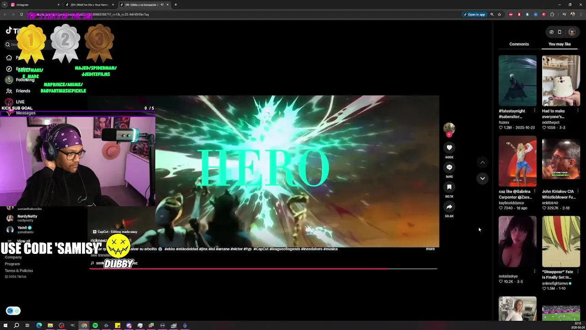Image resolution: width=586 pixels, height=330 pixels.
Task: Click the TikTok get-app phone icon
Action: [x=559, y=32]
